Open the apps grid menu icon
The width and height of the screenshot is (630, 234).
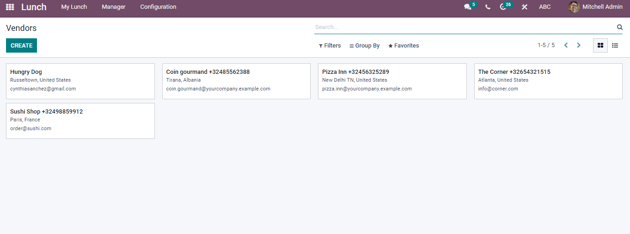click(x=10, y=7)
